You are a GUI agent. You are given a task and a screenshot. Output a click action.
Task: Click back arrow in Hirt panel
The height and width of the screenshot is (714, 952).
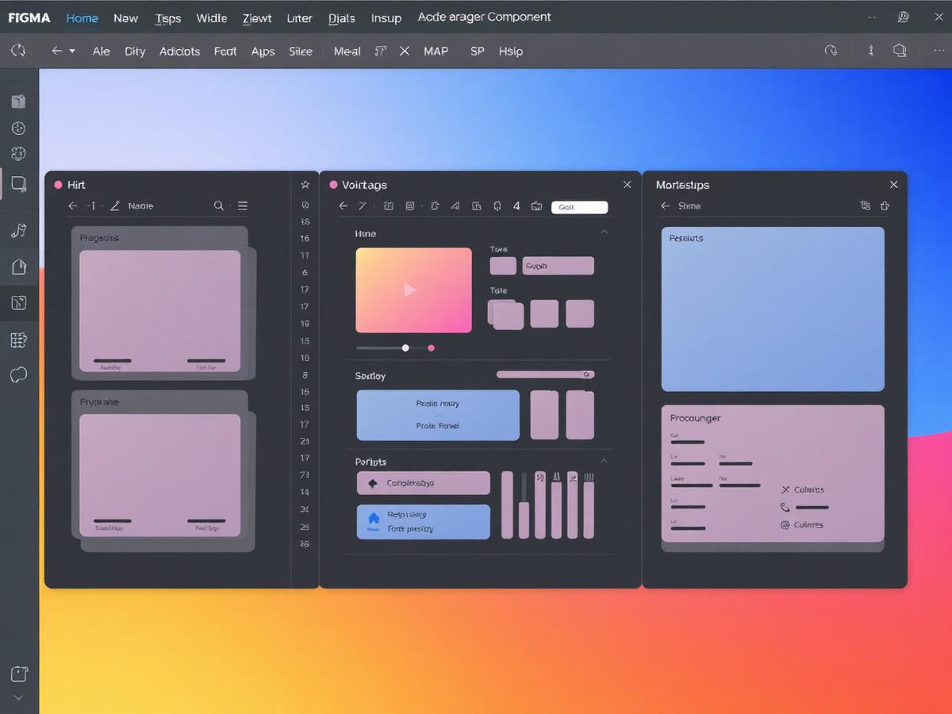point(73,205)
